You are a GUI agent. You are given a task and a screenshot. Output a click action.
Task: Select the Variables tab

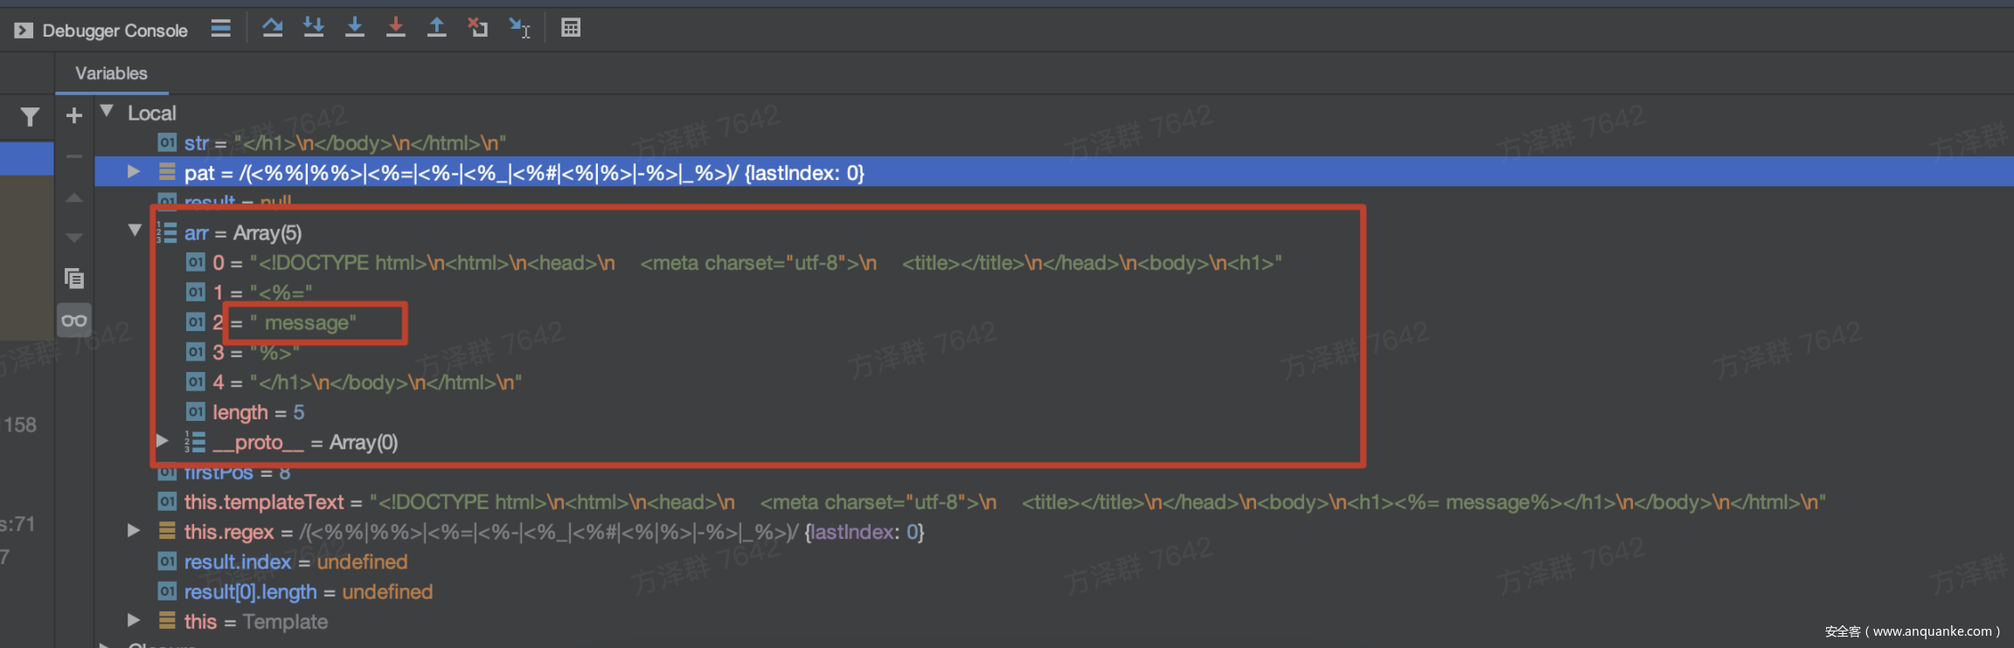click(111, 73)
